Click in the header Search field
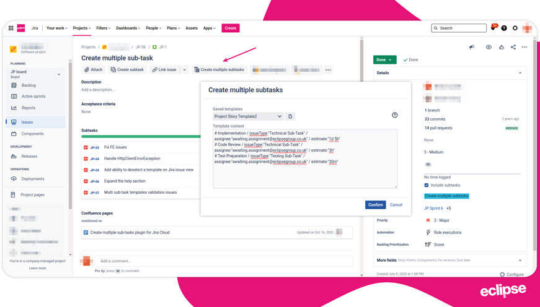Image resolution: width=540 pixels, height=307 pixels. point(459,28)
